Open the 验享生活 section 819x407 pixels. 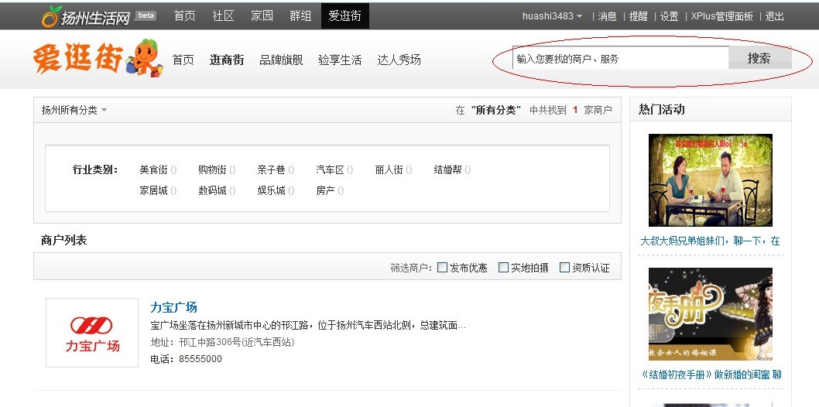(340, 60)
